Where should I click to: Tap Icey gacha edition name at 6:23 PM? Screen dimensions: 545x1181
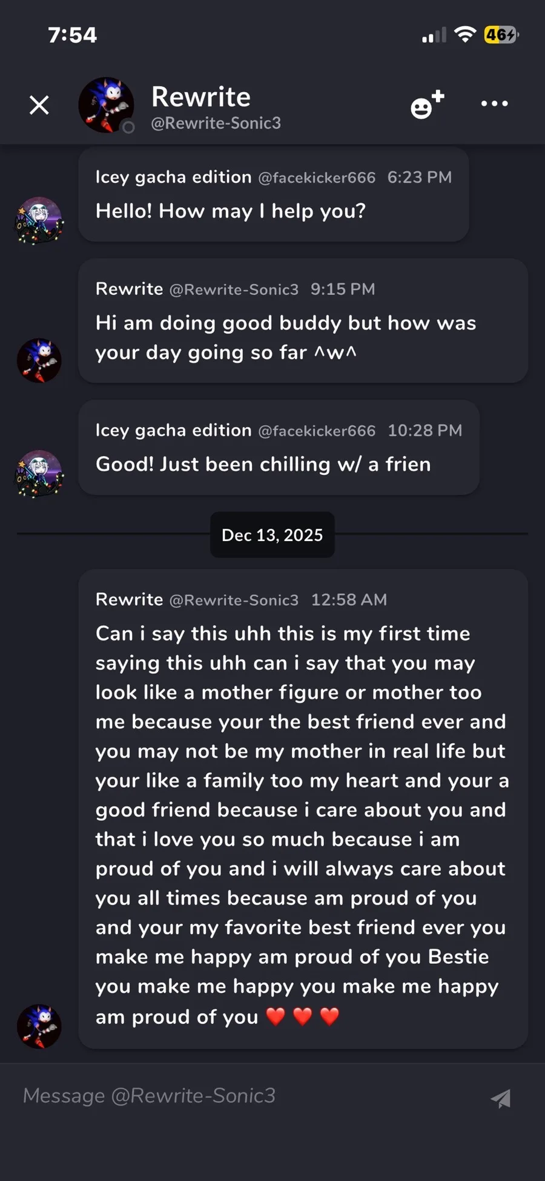[173, 177]
